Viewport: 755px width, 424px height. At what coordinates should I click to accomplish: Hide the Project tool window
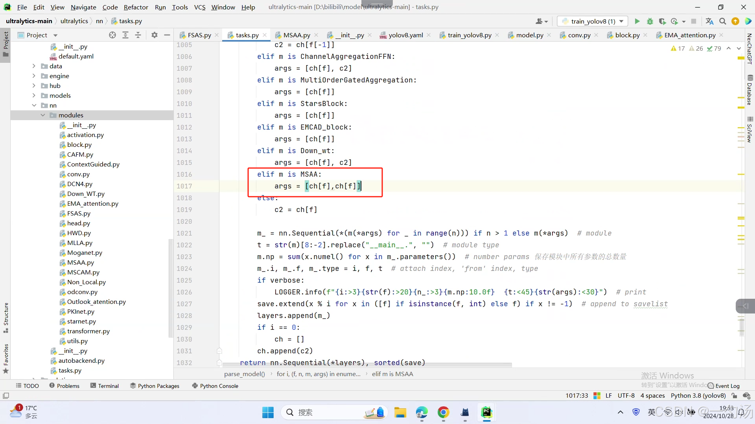click(167, 35)
